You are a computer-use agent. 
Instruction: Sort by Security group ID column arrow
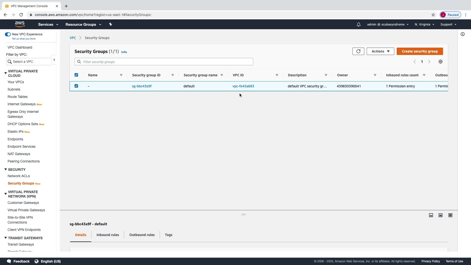[x=173, y=75]
